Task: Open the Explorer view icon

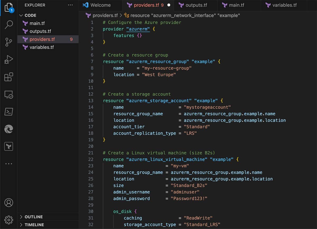Action: click(x=8, y=7)
